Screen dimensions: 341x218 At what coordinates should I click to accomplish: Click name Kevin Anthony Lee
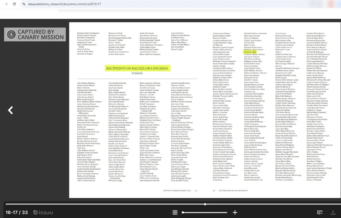click(x=283, y=36)
